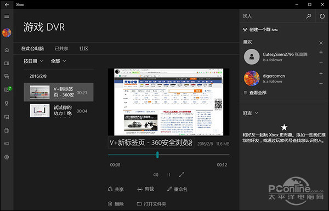Dismiss suggestions with the X icon

click(x=321, y=43)
